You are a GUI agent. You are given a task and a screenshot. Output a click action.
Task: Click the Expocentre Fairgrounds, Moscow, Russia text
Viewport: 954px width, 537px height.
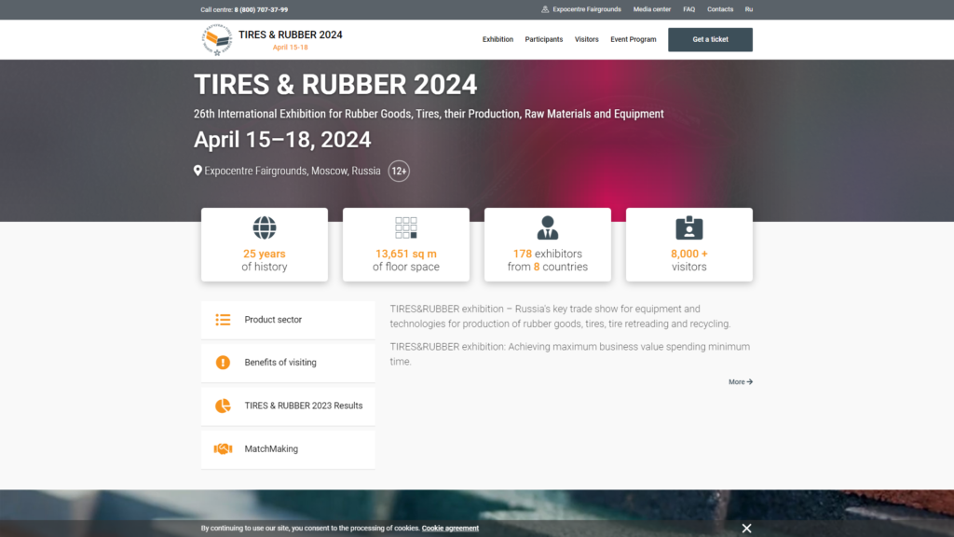pyautogui.click(x=292, y=171)
